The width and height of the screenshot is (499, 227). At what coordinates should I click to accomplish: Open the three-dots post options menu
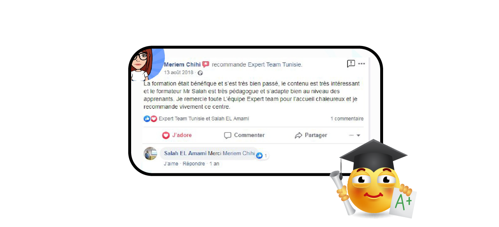(361, 64)
